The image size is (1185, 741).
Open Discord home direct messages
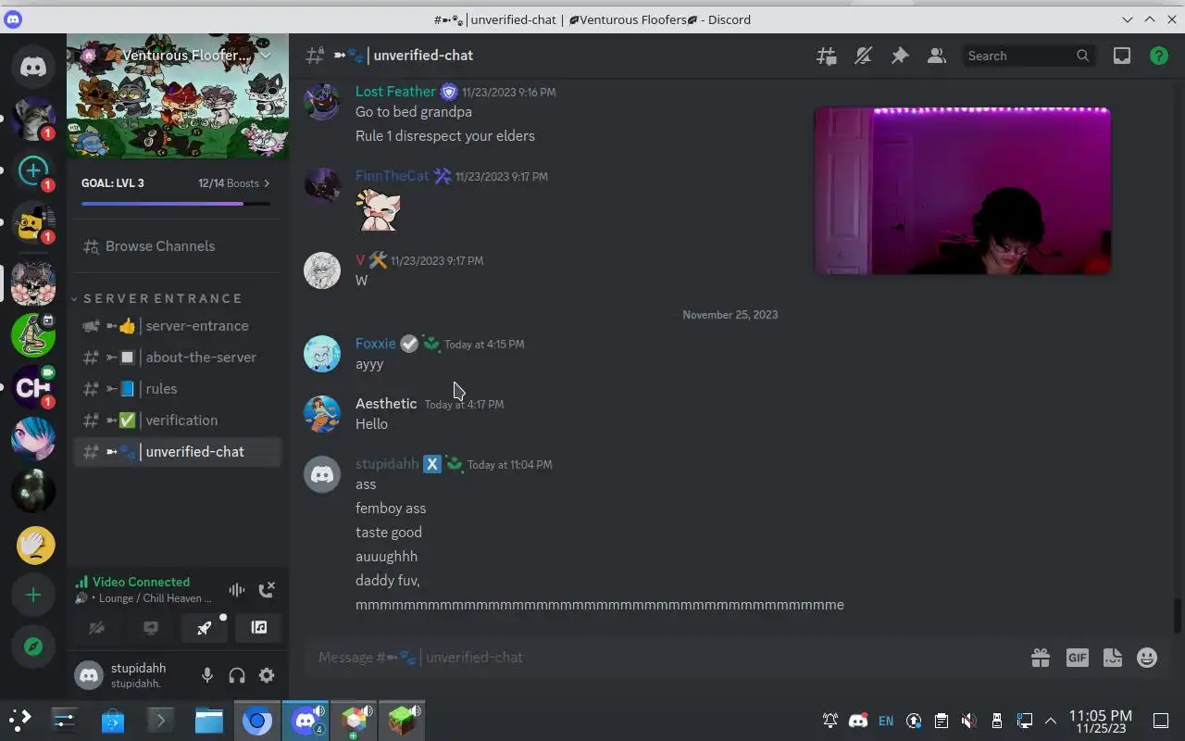[x=33, y=67]
